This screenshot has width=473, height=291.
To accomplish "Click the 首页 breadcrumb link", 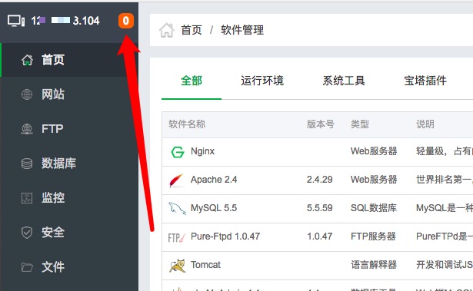I will pos(192,30).
